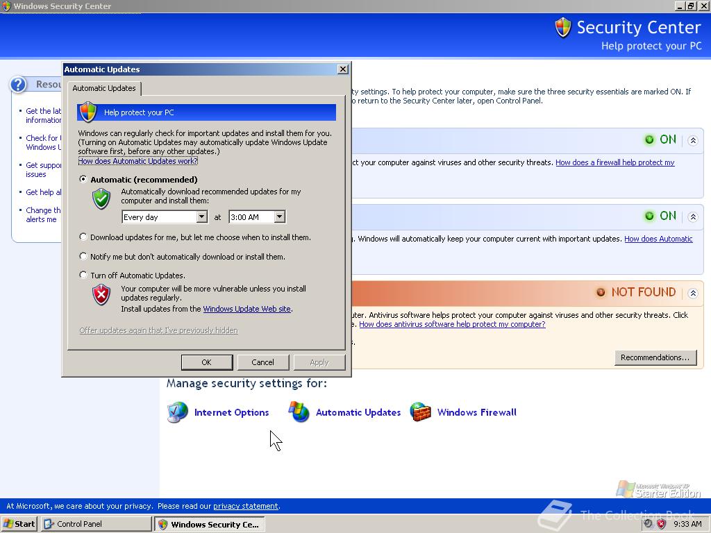Click the Check for Windows Update link

pos(44,142)
